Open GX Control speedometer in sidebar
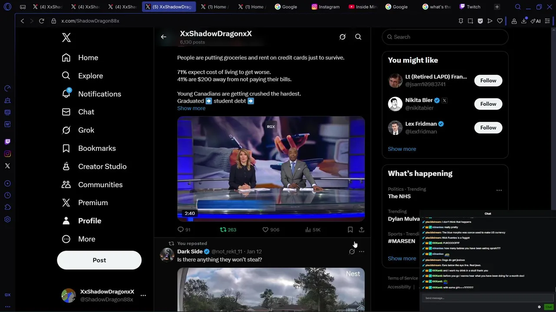 (x=7, y=88)
